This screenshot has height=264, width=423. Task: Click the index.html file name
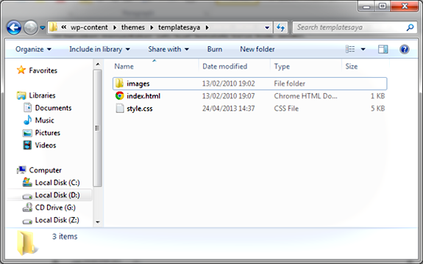coord(143,96)
